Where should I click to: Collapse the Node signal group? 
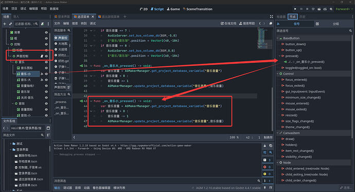tap(278, 163)
